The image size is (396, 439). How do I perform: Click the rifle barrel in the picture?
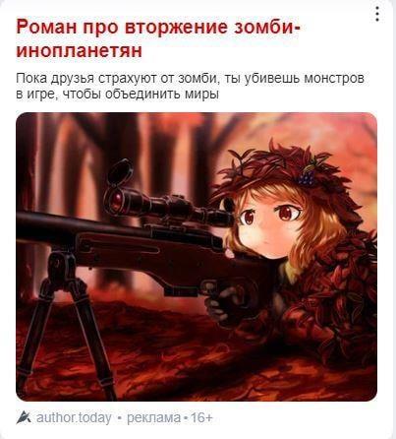tap(47, 224)
